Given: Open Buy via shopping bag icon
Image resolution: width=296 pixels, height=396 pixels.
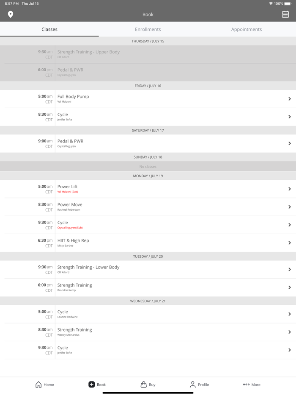Looking at the screenshot, I should pyautogui.click(x=144, y=385).
